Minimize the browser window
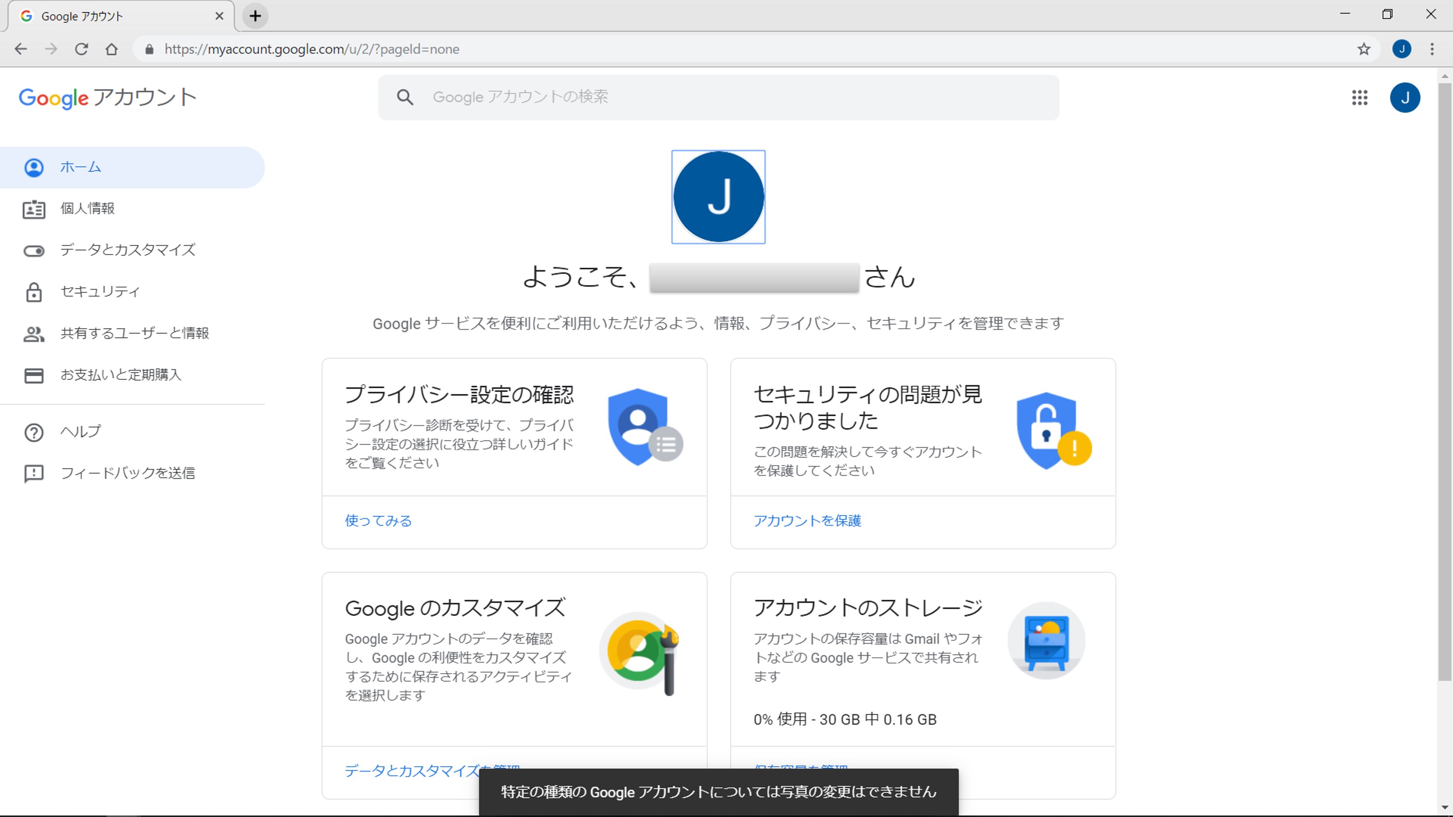1453x817 pixels. (x=1345, y=14)
